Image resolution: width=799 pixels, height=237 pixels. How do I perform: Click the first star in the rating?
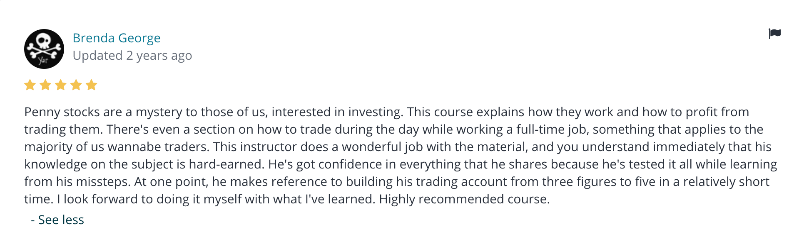pos(30,85)
